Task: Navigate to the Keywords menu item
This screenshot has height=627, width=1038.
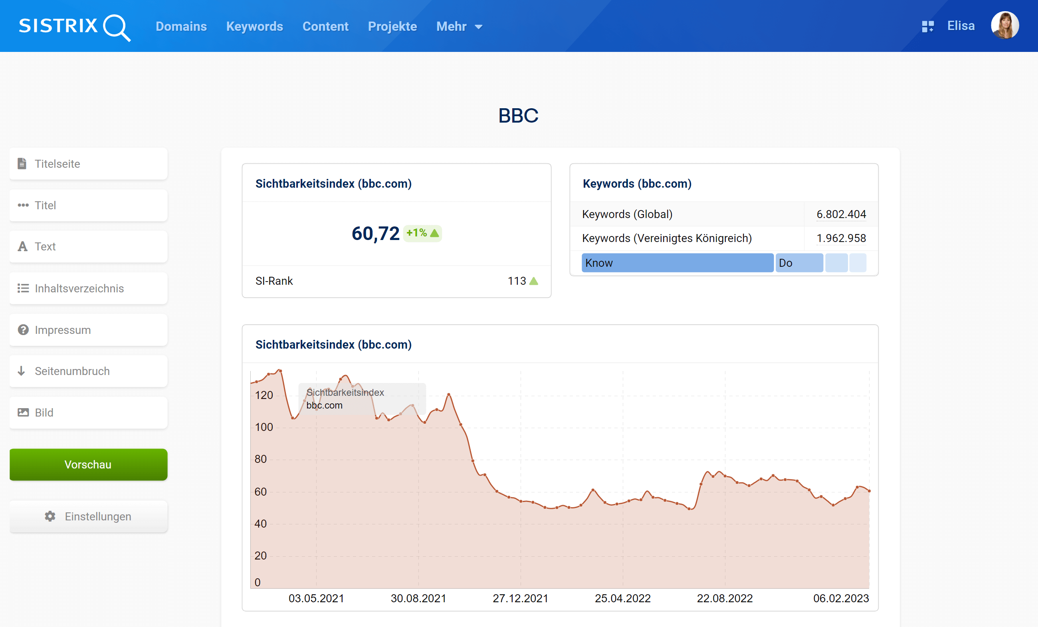Action: (x=255, y=26)
